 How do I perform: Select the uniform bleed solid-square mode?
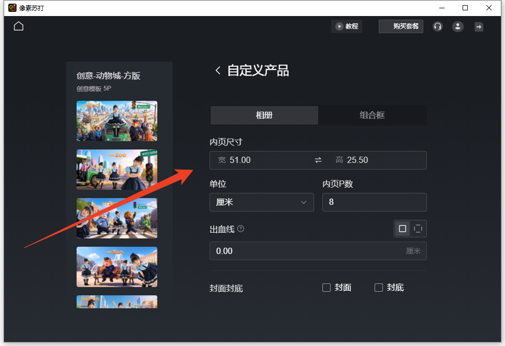tap(402, 229)
